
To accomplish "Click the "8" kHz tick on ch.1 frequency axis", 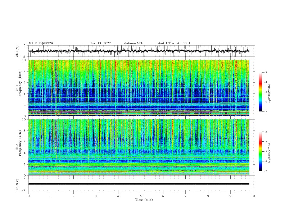I will point(25,71).
